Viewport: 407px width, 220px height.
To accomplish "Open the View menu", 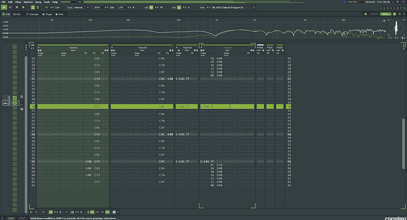I will click(x=18, y=2).
